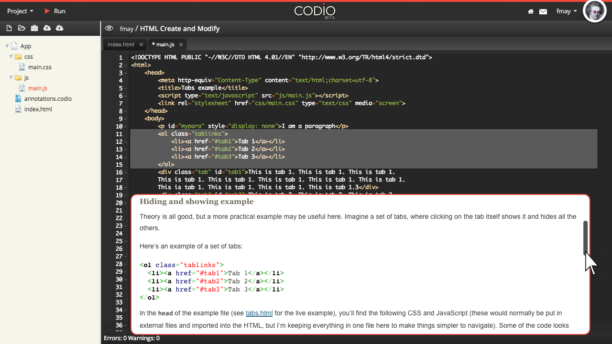This screenshot has width=612, height=344.
Task: Open messages with the envelope icon
Action: point(543,11)
